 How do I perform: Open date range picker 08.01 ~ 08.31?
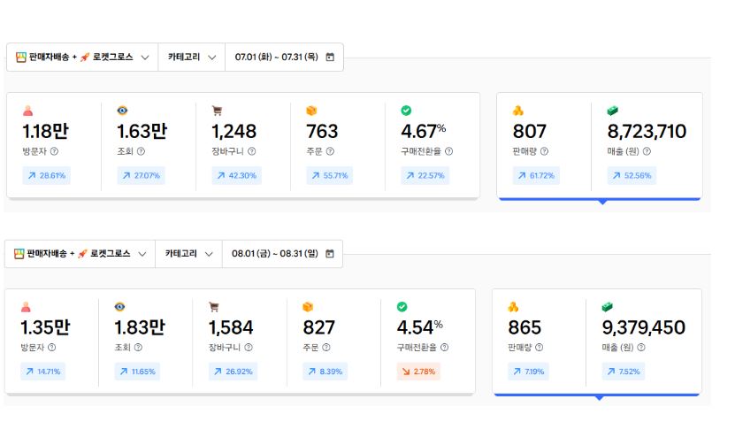282,254
